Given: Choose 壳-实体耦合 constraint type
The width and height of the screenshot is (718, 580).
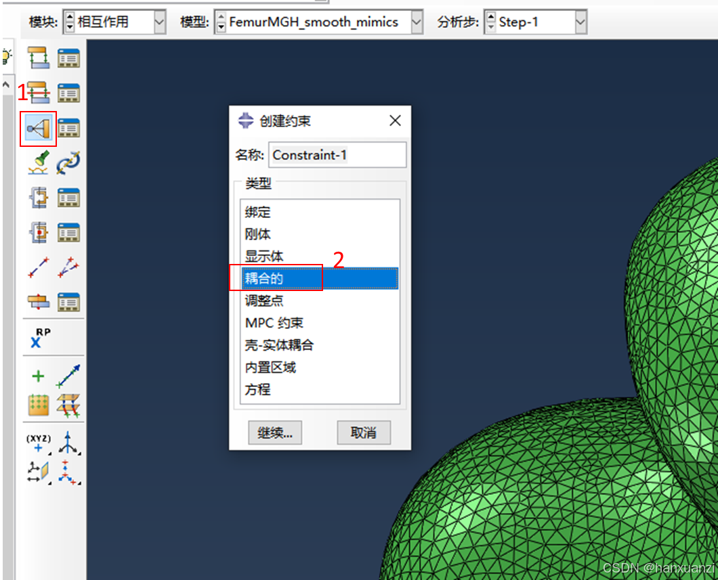Looking at the screenshot, I should point(320,345).
